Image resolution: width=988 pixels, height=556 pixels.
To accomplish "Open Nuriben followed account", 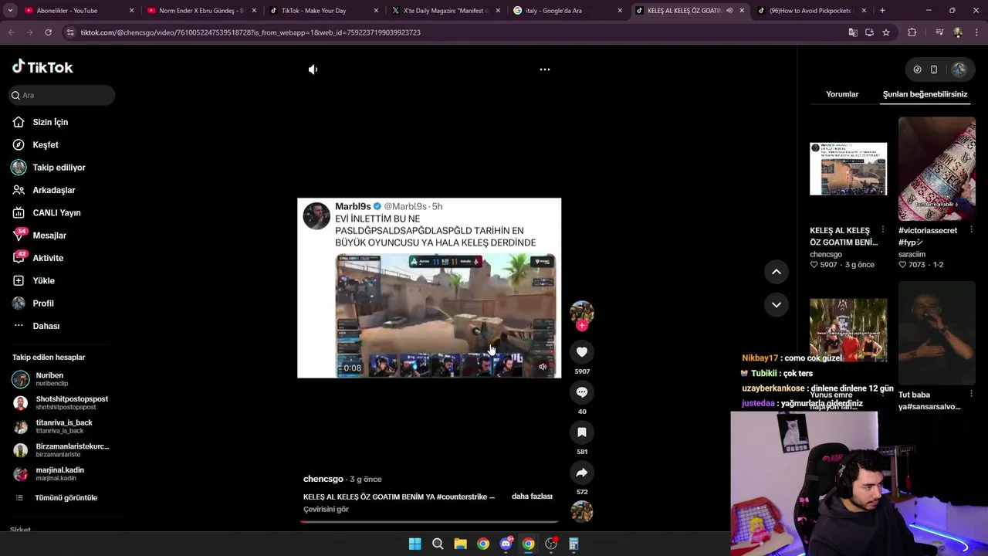I will (x=62, y=379).
